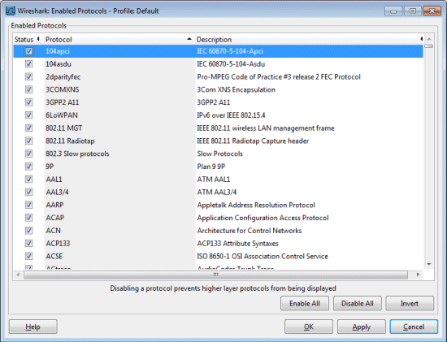Select the 2dparityfec protocol name

[63, 77]
